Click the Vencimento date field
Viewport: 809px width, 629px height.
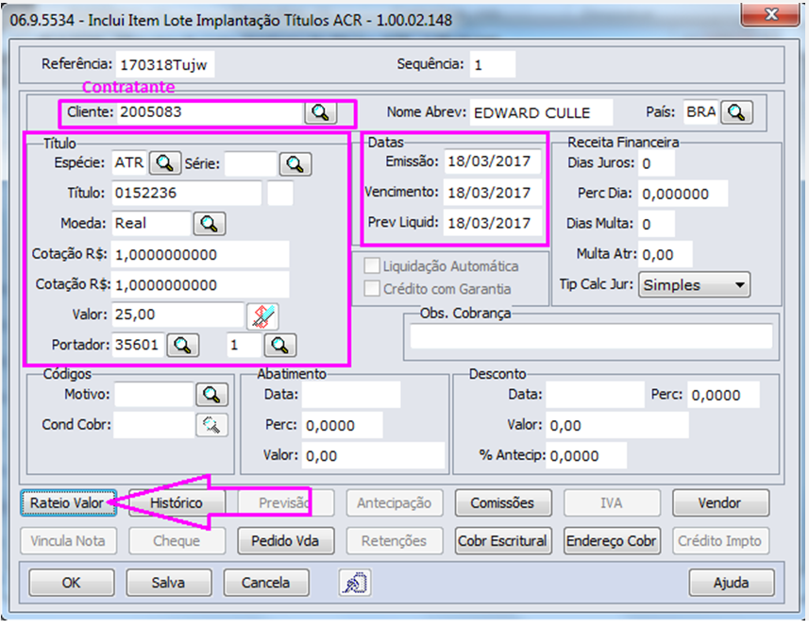click(494, 193)
